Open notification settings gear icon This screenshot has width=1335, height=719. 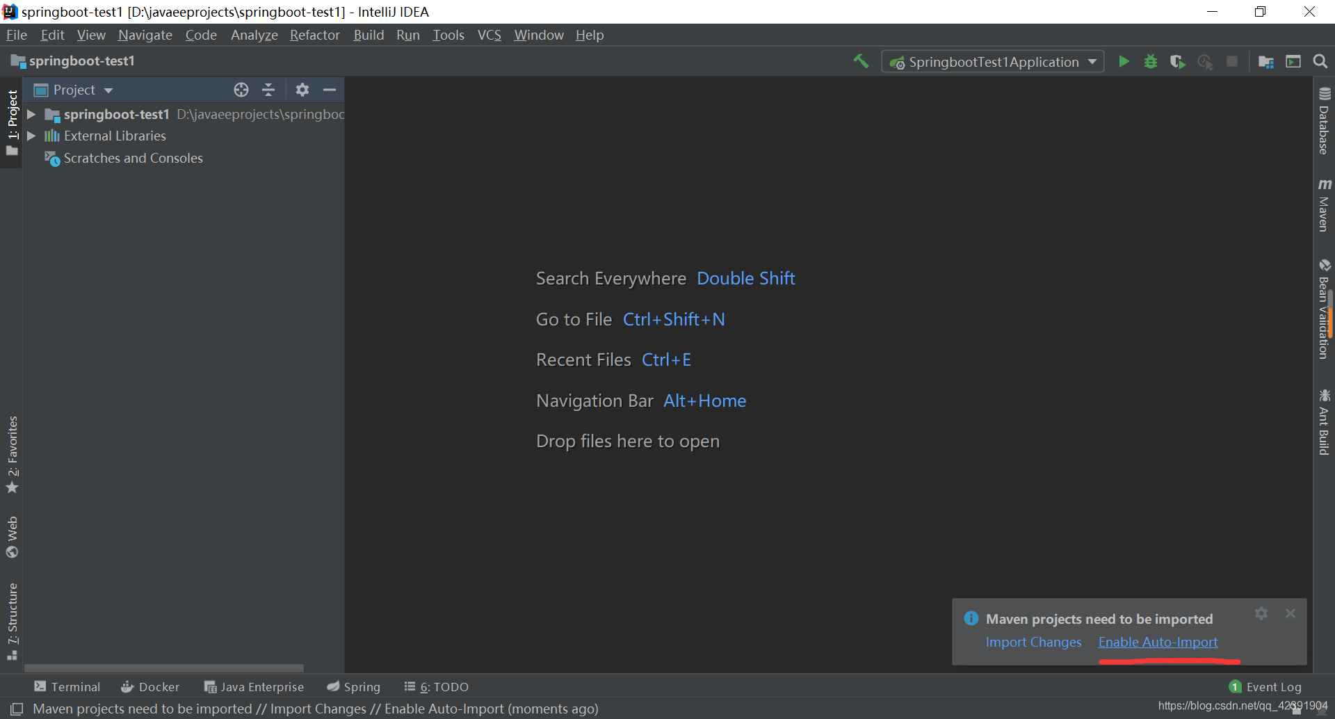[x=1261, y=613]
